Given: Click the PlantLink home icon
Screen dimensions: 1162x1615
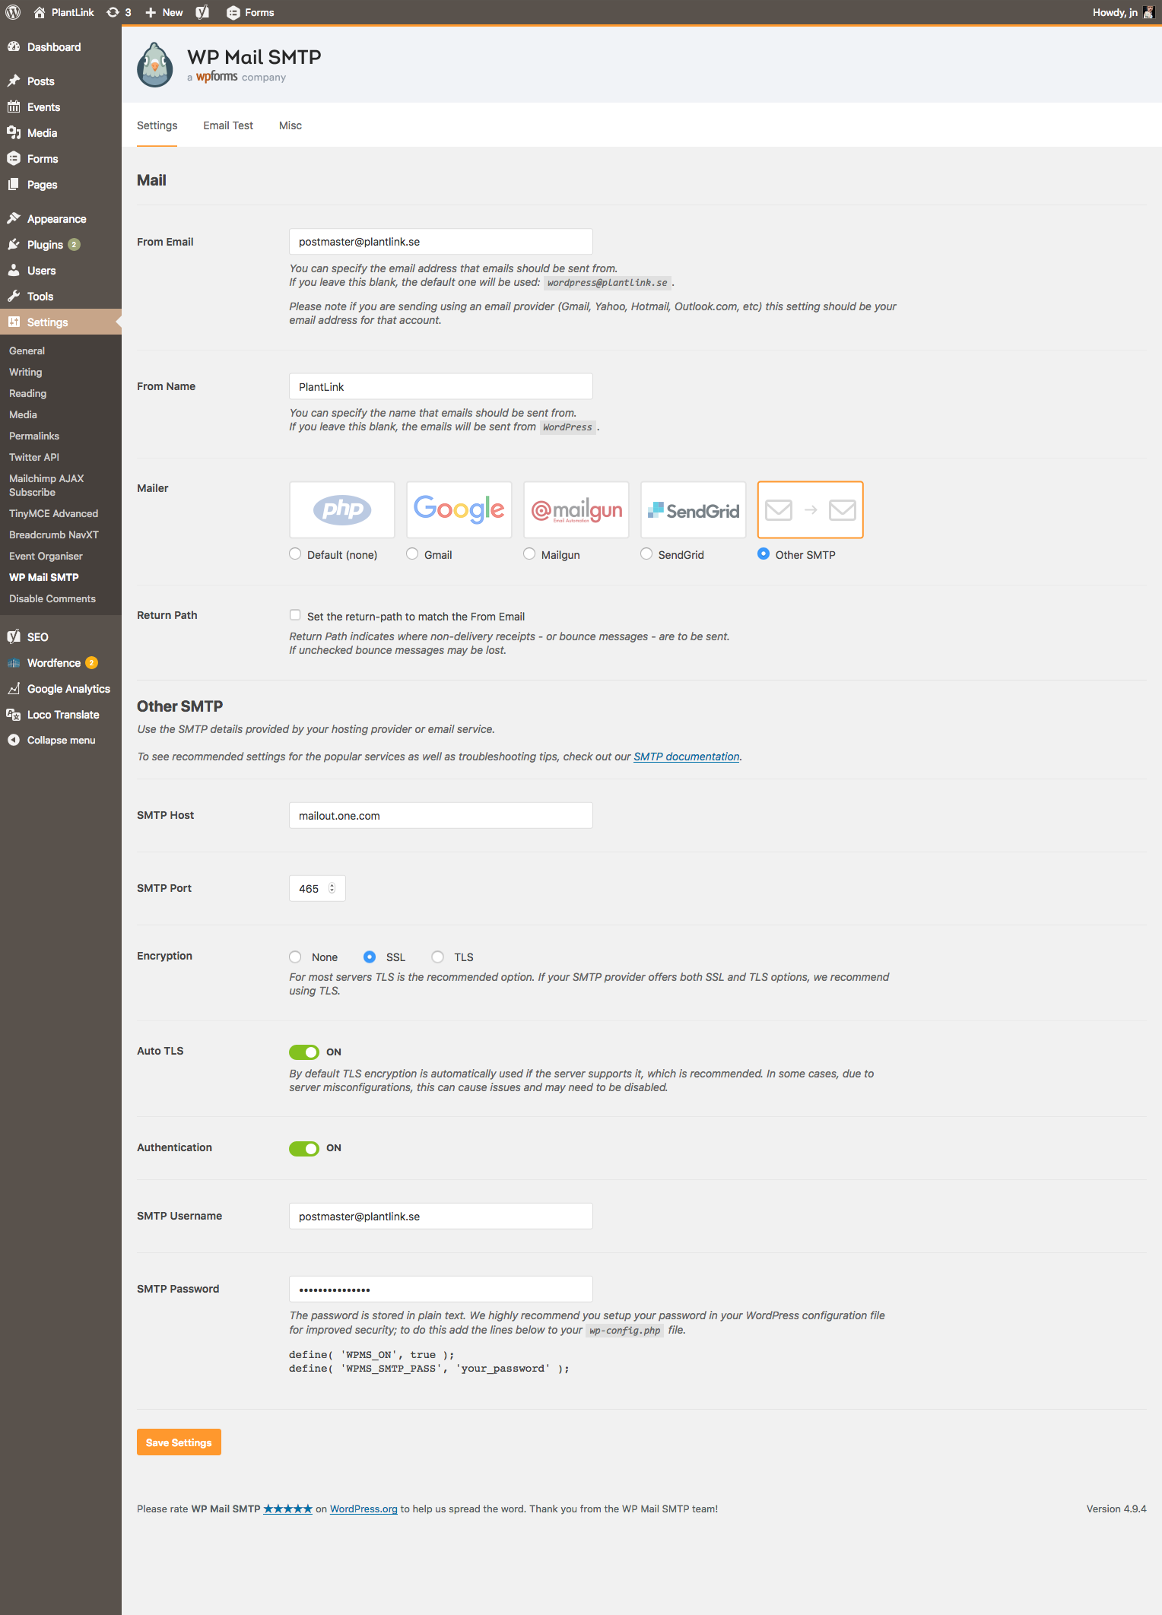Looking at the screenshot, I should coord(39,12).
